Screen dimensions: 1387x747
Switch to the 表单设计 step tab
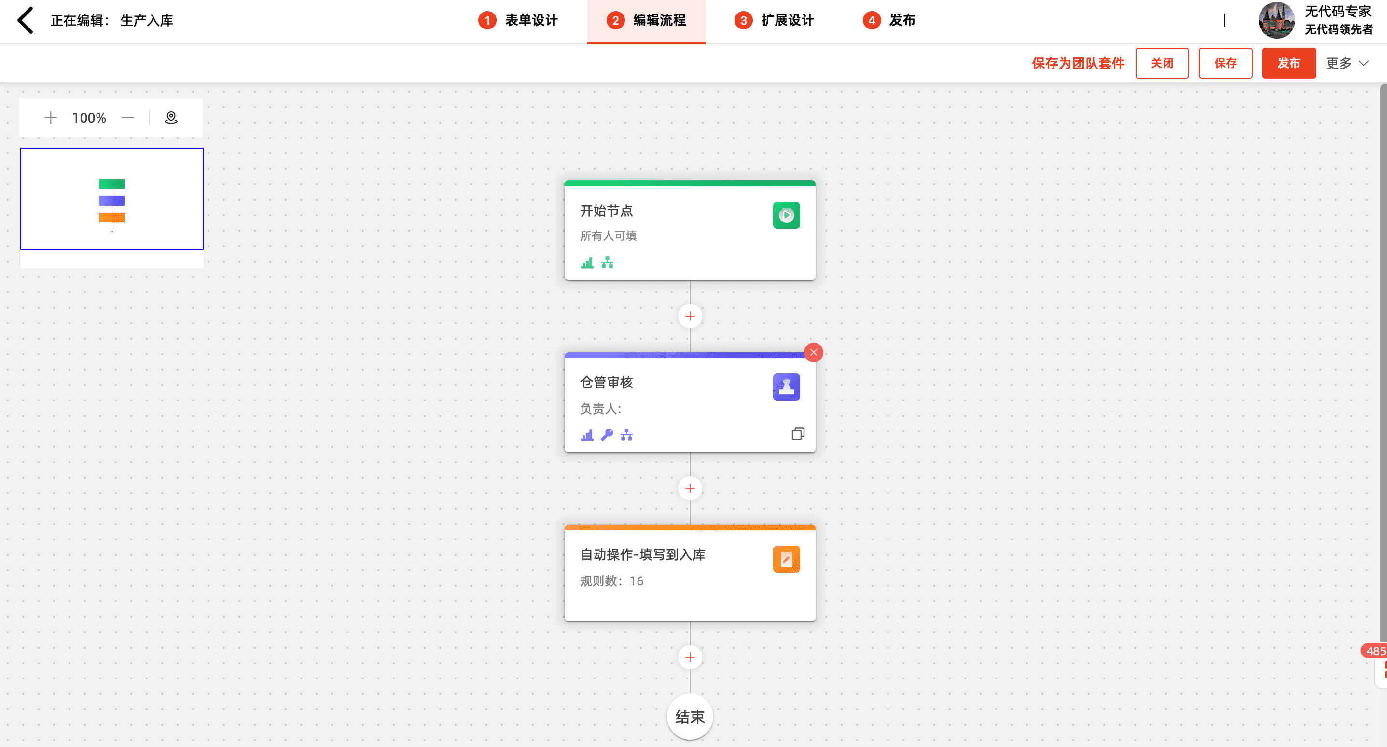pos(518,20)
